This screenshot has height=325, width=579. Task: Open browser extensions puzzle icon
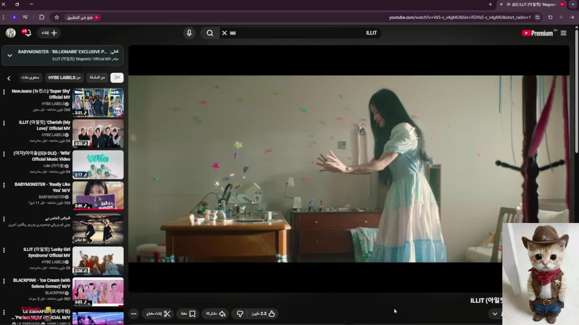pos(42,17)
